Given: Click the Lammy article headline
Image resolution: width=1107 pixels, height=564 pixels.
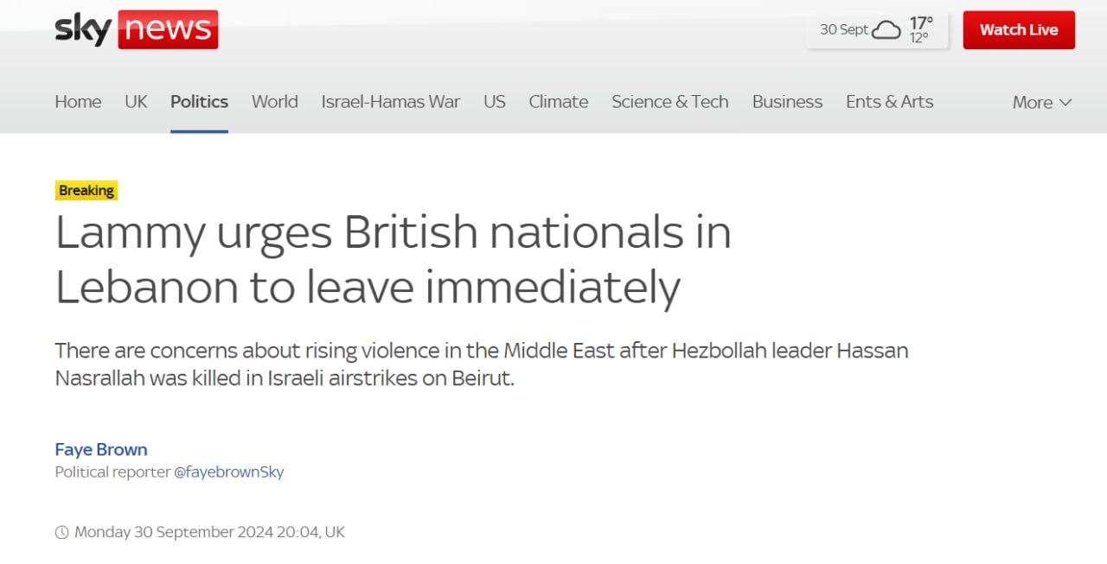Looking at the screenshot, I should 393,260.
